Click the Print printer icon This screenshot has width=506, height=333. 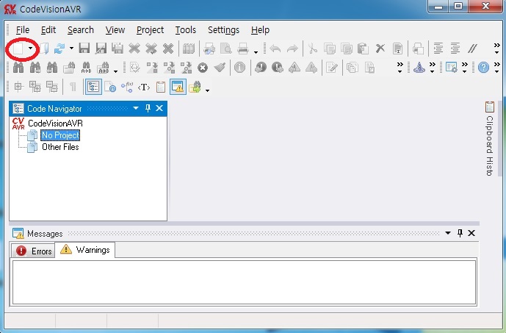coord(243,49)
